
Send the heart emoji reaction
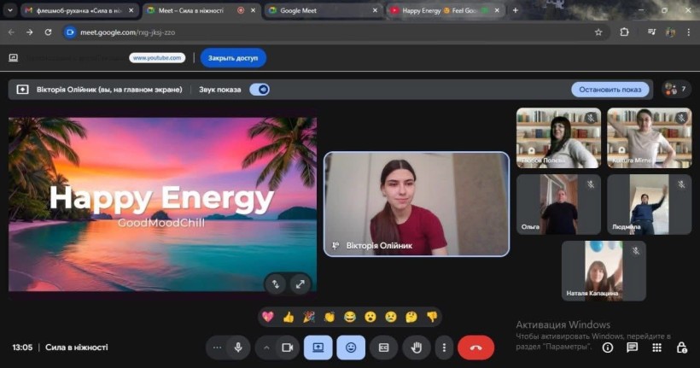coord(267,317)
